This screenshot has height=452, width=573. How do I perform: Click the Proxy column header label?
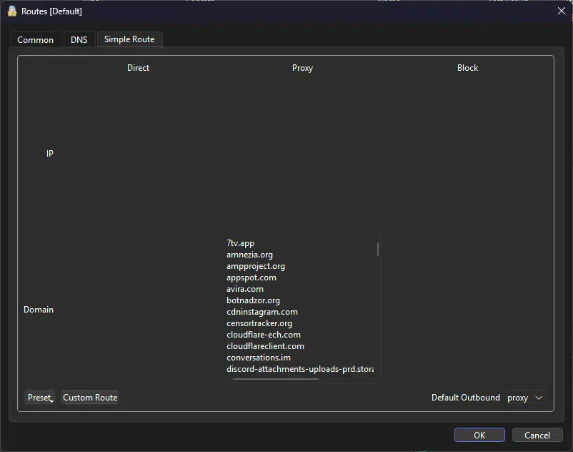click(x=302, y=68)
